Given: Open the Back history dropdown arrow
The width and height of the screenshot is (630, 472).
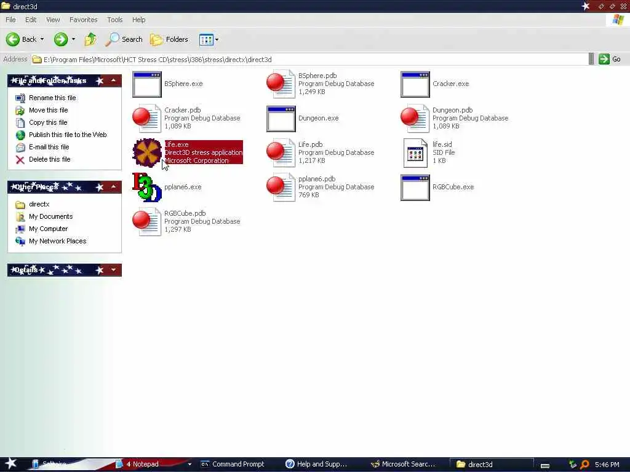Looking at the screenshot, I should 42,39.
